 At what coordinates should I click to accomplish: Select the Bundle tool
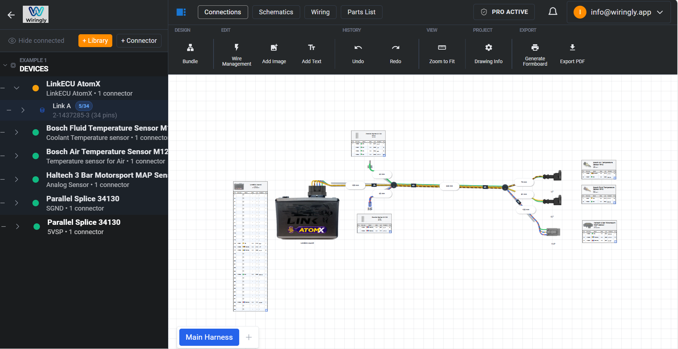[x=190, y=54]
